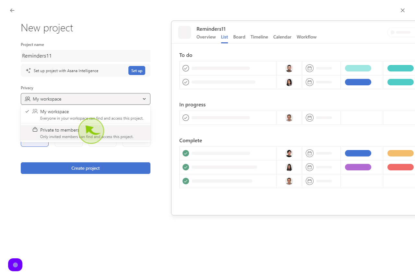
Task: Uncheck the completed task without color pills
Action: (x=186, y=181)
